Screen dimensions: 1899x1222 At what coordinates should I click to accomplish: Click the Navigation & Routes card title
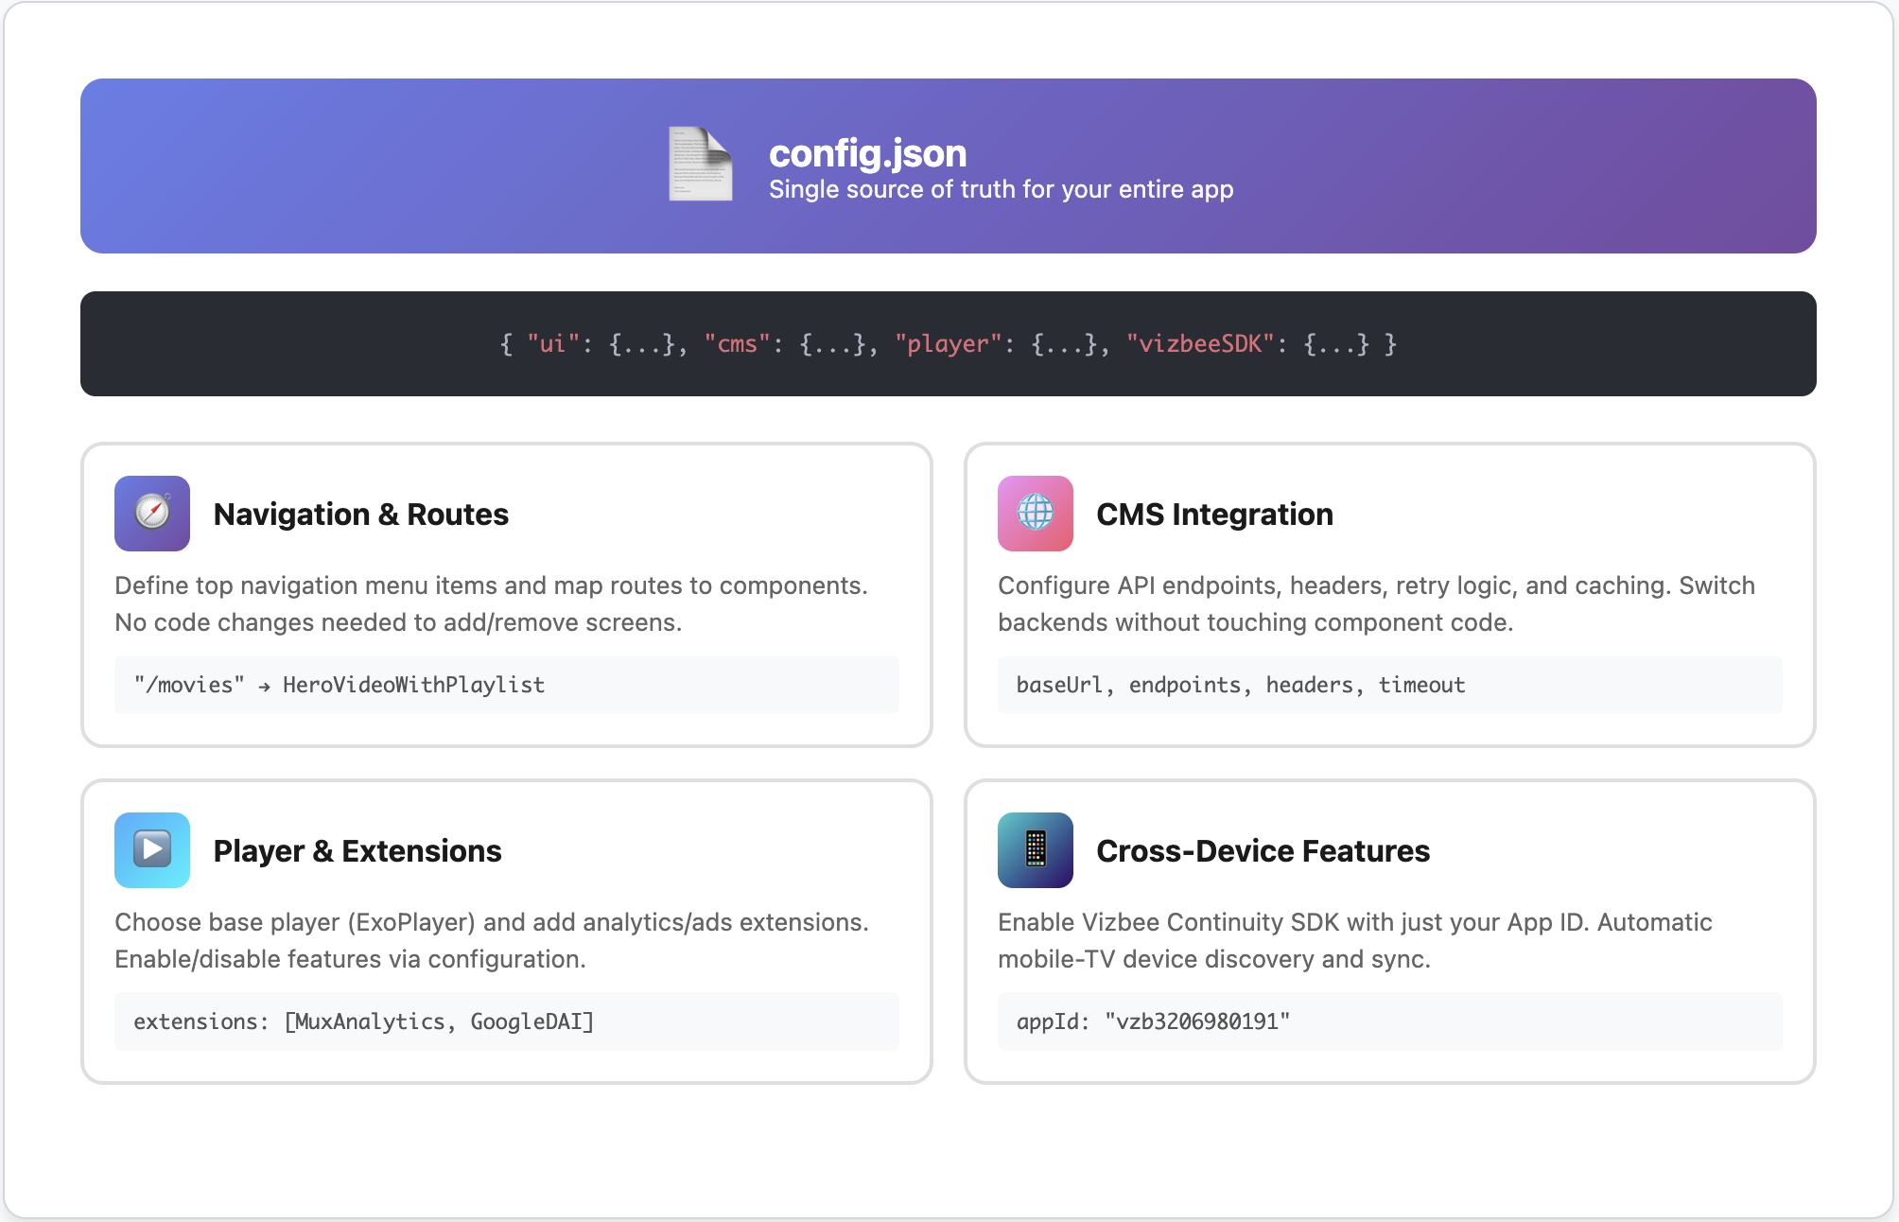361,515
